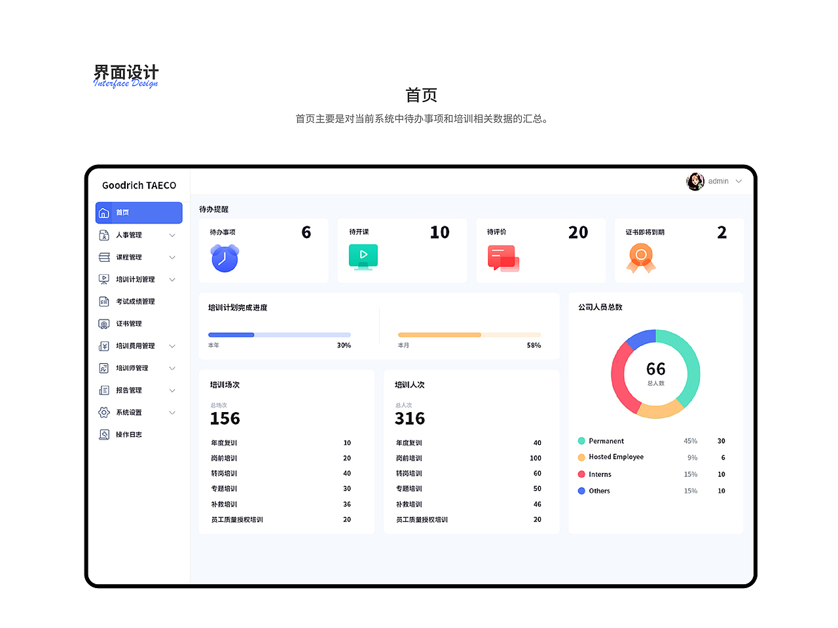Expand the 培训师管理 menu chevron
The image size is (838, 628).
point(172,369)
